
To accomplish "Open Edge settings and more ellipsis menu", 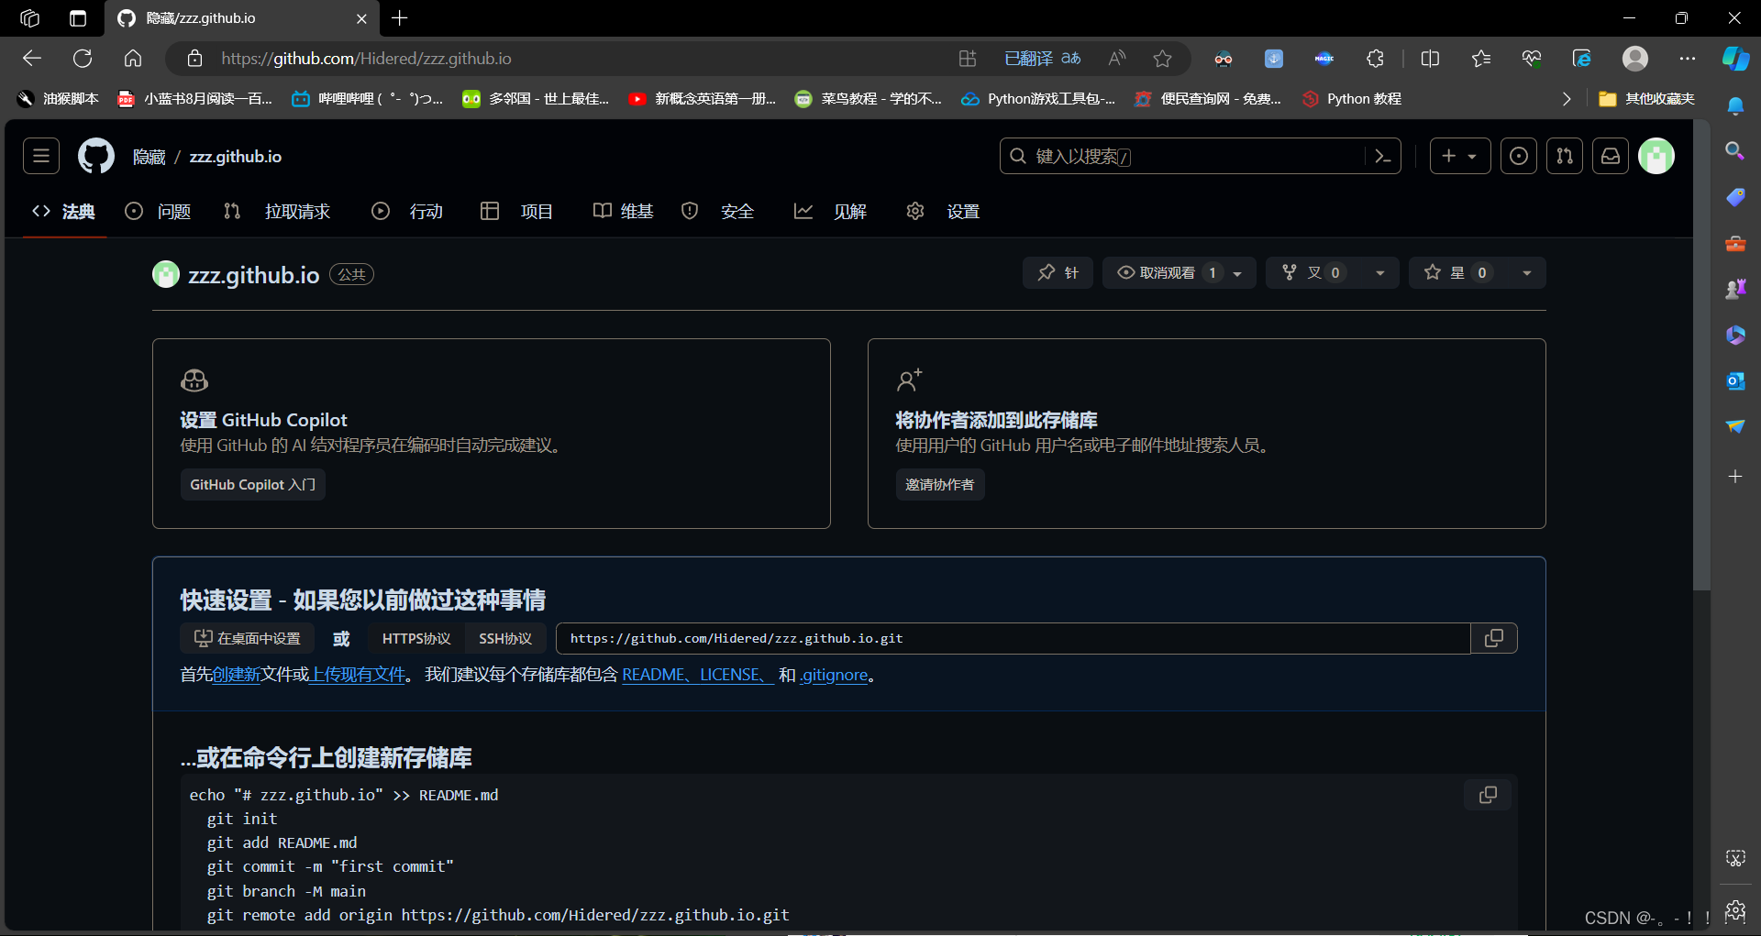I will [x=1688, y=59].
